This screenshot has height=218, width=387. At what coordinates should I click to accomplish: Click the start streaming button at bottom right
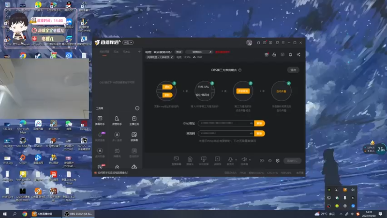[x=293, y=161]
